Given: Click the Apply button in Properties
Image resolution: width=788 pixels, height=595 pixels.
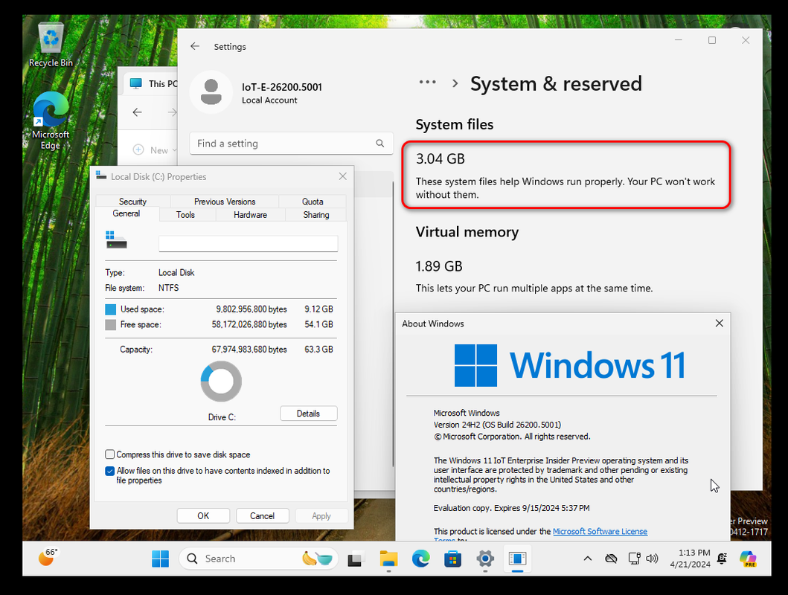Looking at the screenshot, I should click(321, 515).
